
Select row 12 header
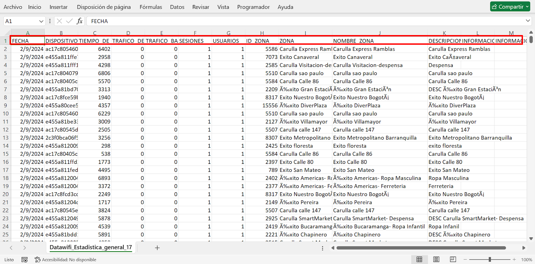click(5, 129)
